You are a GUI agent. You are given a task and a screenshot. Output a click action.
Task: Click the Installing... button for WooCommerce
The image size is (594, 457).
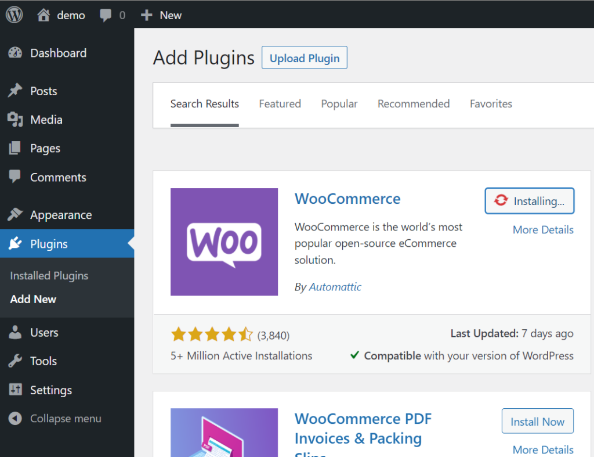530,200
